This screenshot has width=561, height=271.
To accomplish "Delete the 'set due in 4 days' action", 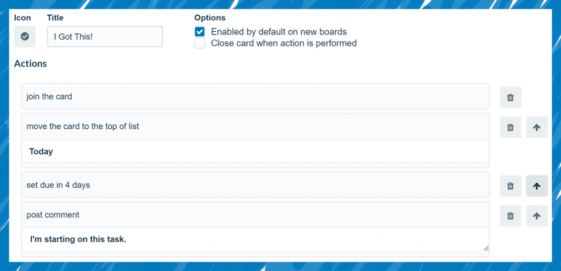I will point(510,186).
